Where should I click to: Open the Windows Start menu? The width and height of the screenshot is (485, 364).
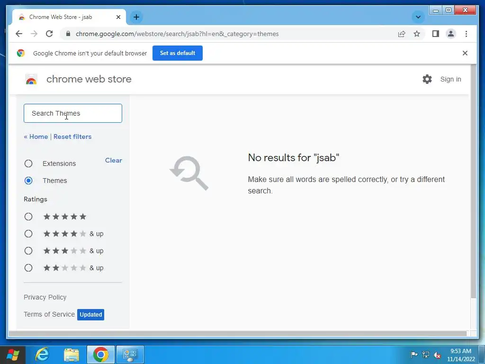[x=13, y=355]
